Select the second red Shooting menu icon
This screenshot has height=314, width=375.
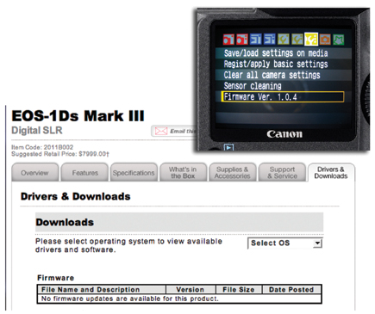242,39
